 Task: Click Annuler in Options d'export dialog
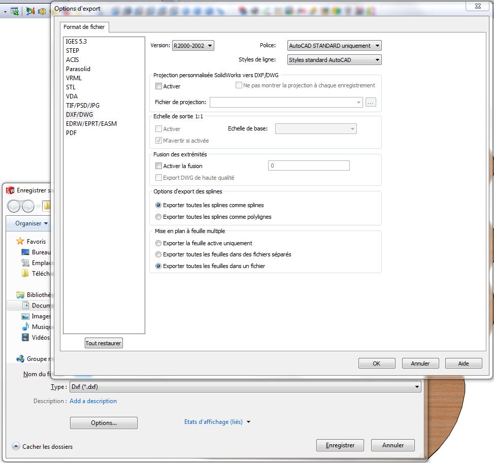click(x=420, y=363)
